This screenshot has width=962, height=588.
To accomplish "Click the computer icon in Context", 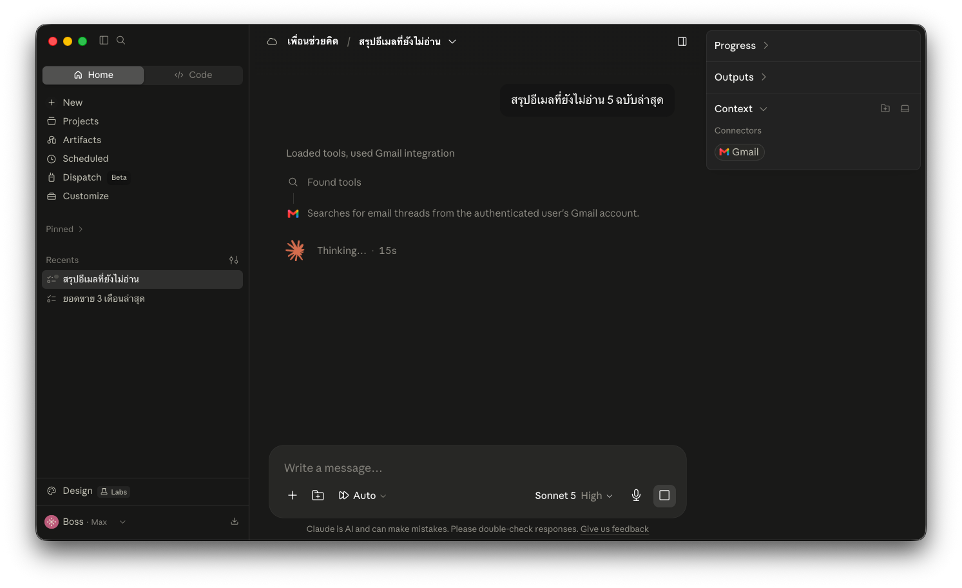I will [905, 108].
